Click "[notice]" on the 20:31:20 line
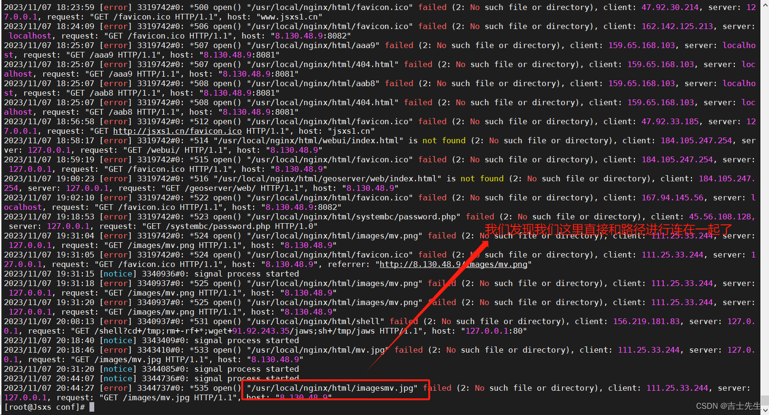Viewport: 769px width, 415px height. [118, 369]
